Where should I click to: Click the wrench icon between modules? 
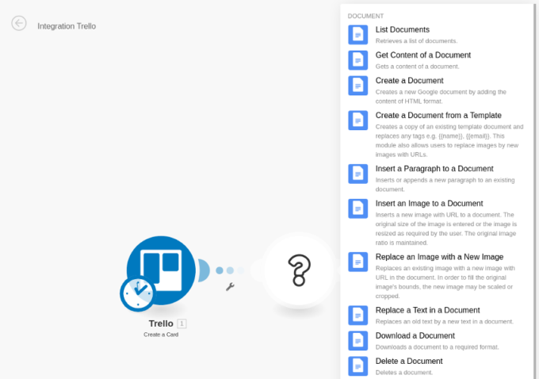pos(230,287)
